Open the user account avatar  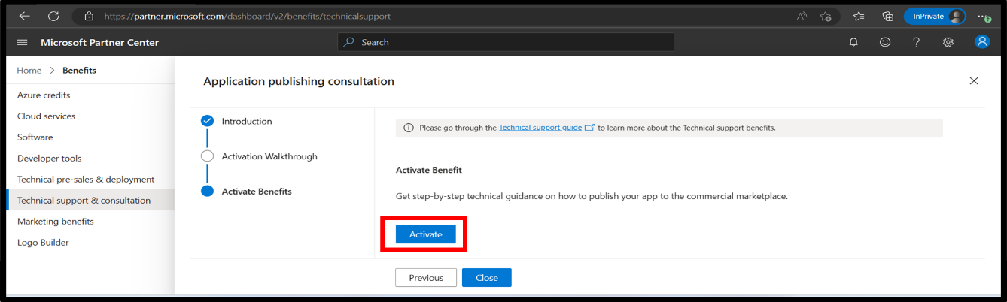[x=982, y=42]
